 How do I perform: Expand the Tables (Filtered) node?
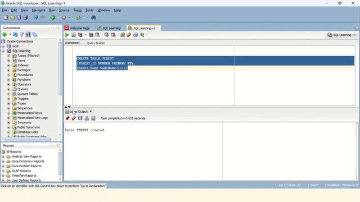click(x=9, y=56)
